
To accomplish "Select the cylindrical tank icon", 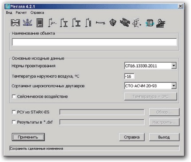I will [149, 23].
